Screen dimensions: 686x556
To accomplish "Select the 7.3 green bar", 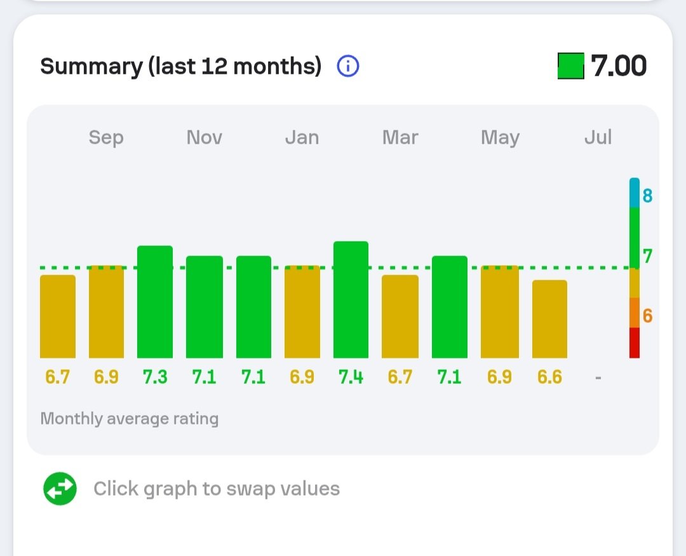I will pyautogui.click(x=155, y=302).
